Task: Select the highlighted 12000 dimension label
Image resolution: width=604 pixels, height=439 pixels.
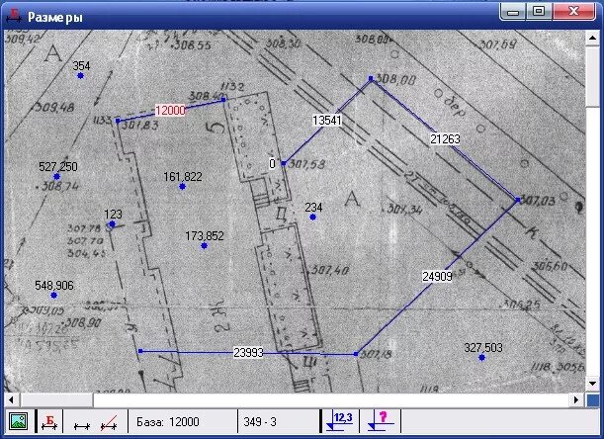Action: point(170,111)
